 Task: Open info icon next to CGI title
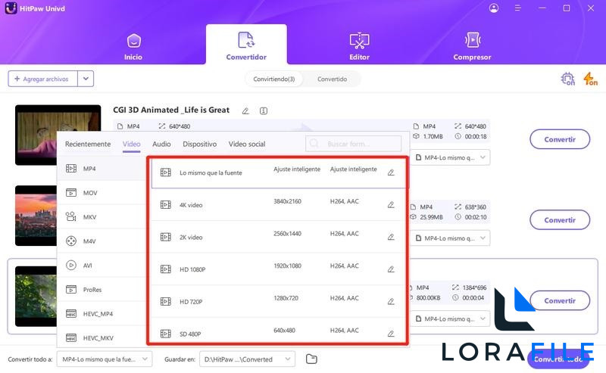click(x=264, y=110)
